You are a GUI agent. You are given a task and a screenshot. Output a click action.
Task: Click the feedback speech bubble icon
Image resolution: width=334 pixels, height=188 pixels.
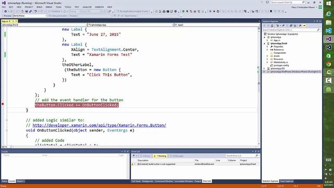(267, 2)
